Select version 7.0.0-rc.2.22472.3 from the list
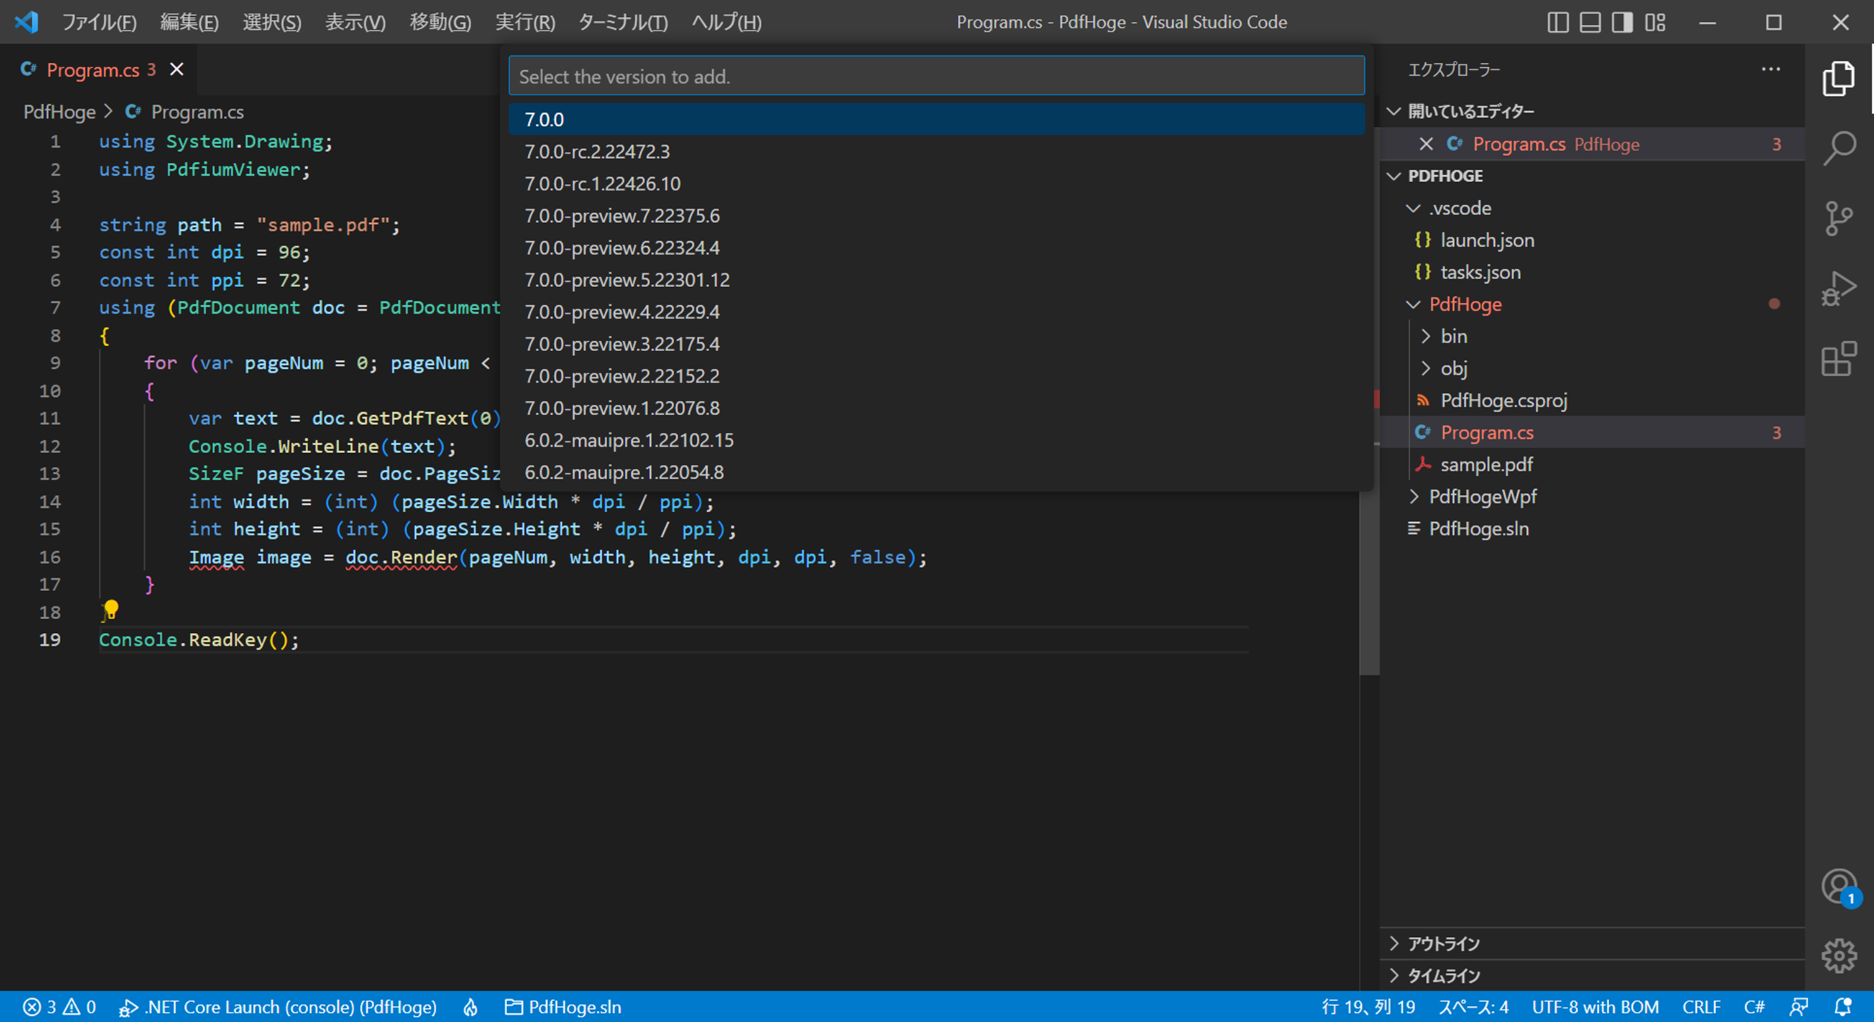Screen dimensions: 1874x1022 coord(597,151)
